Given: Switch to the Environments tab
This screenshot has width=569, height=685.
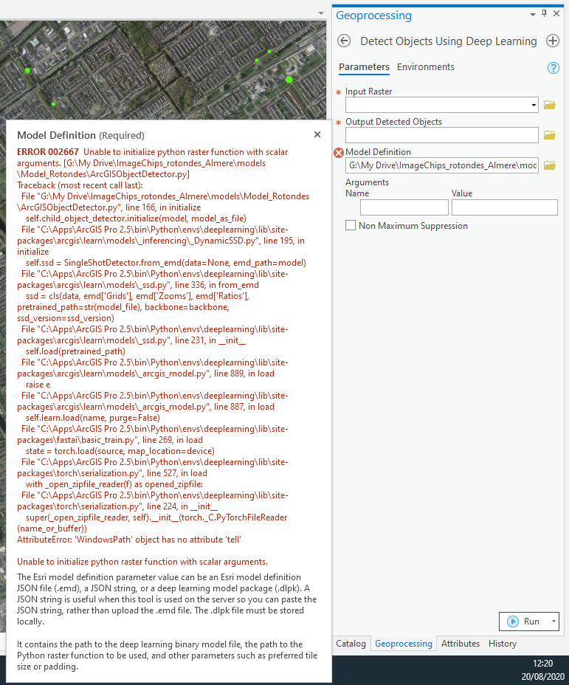Looking at the screenshot, I should coord(425,67).
